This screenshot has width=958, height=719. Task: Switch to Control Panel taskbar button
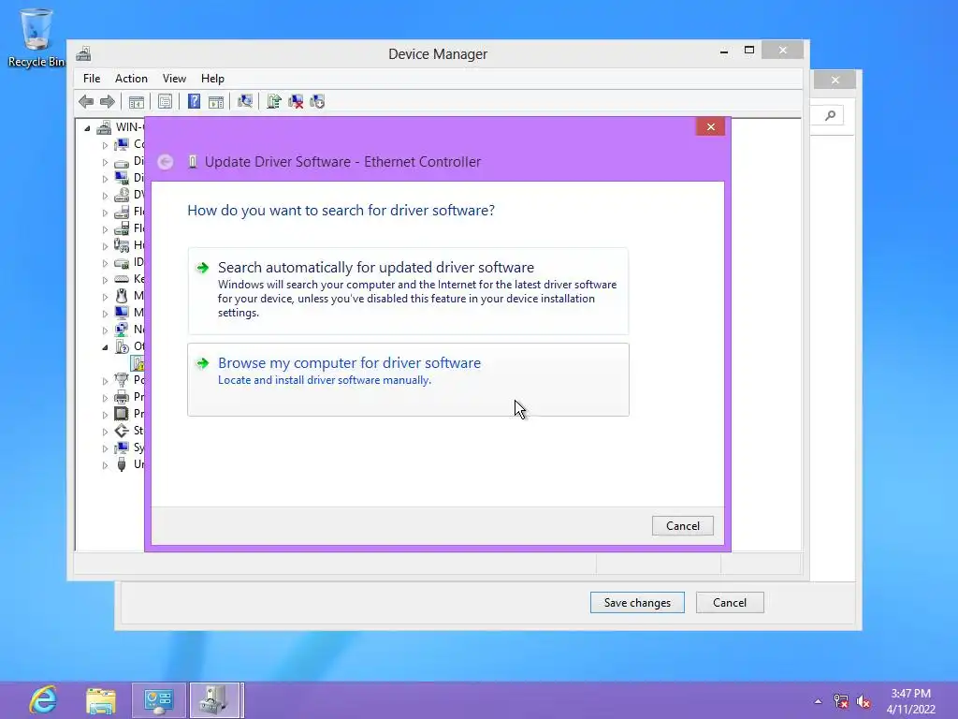point(159,700)
